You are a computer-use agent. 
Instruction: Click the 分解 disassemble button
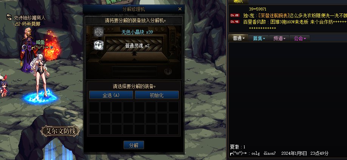click(x=134, y=145)
